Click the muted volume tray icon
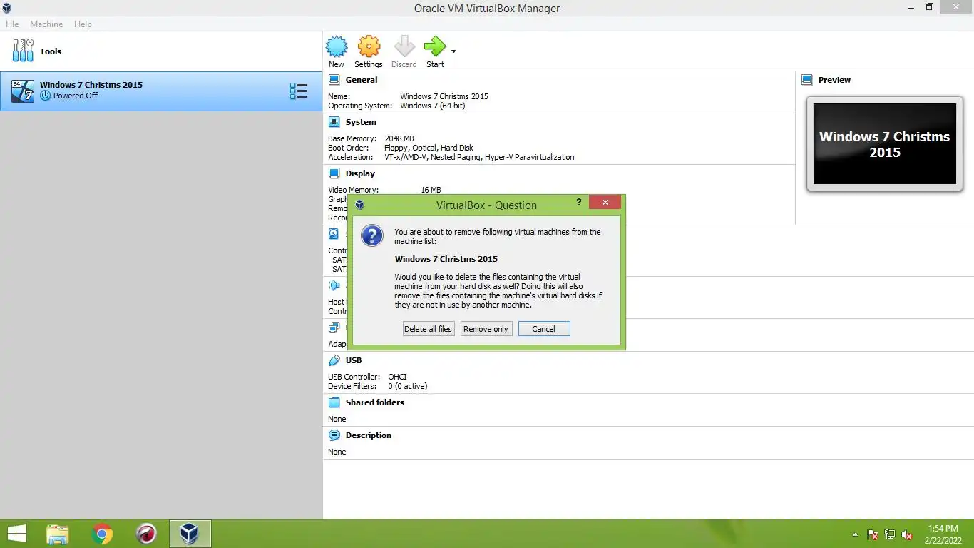This screenshot has width=974, height=548. coord(907,534)
